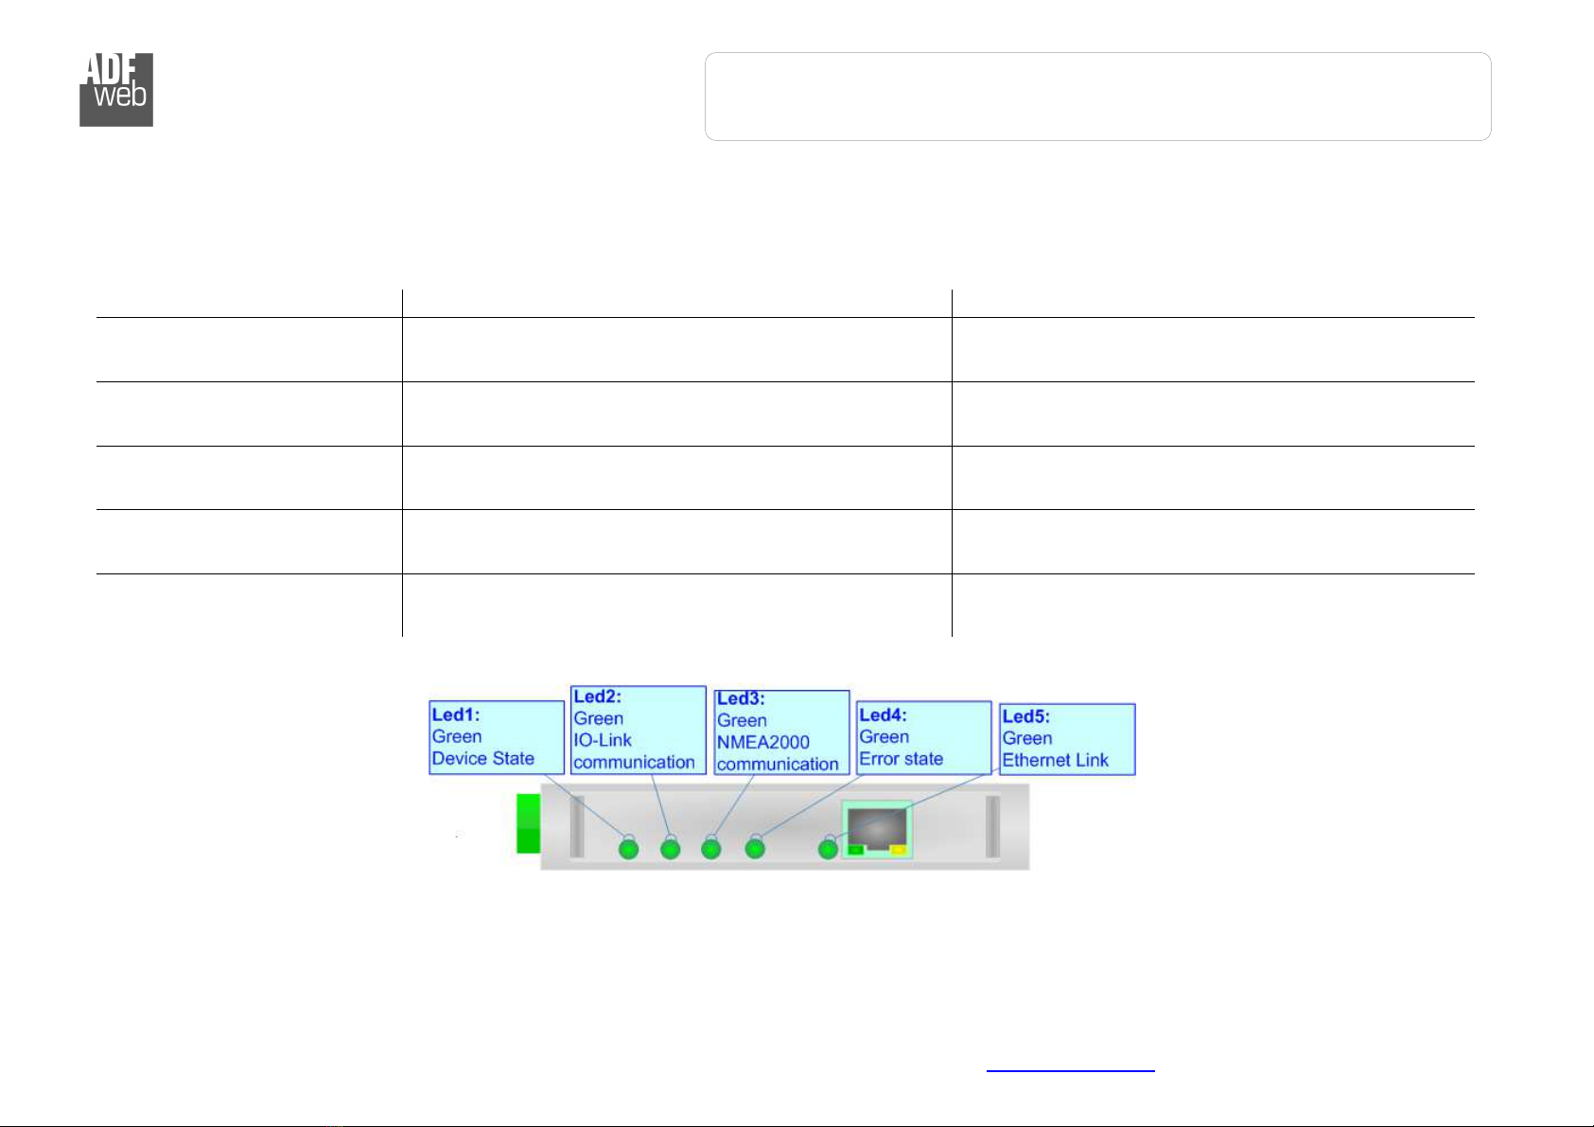Click the small green indicator on Ethernet port
Image resolution: width=1594 pixels, height=1127 pixels.
point(855,850)
